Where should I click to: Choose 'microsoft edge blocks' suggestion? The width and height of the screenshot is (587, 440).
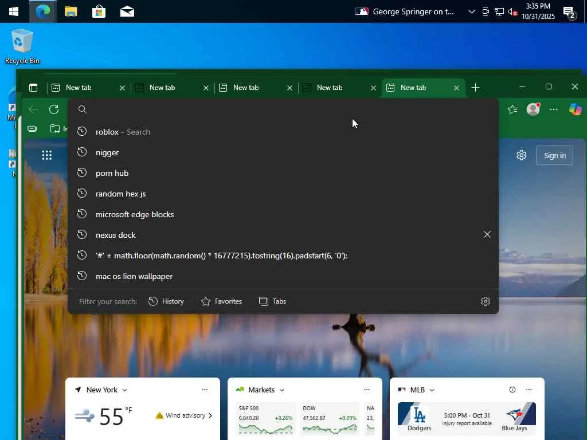(283, 214)
